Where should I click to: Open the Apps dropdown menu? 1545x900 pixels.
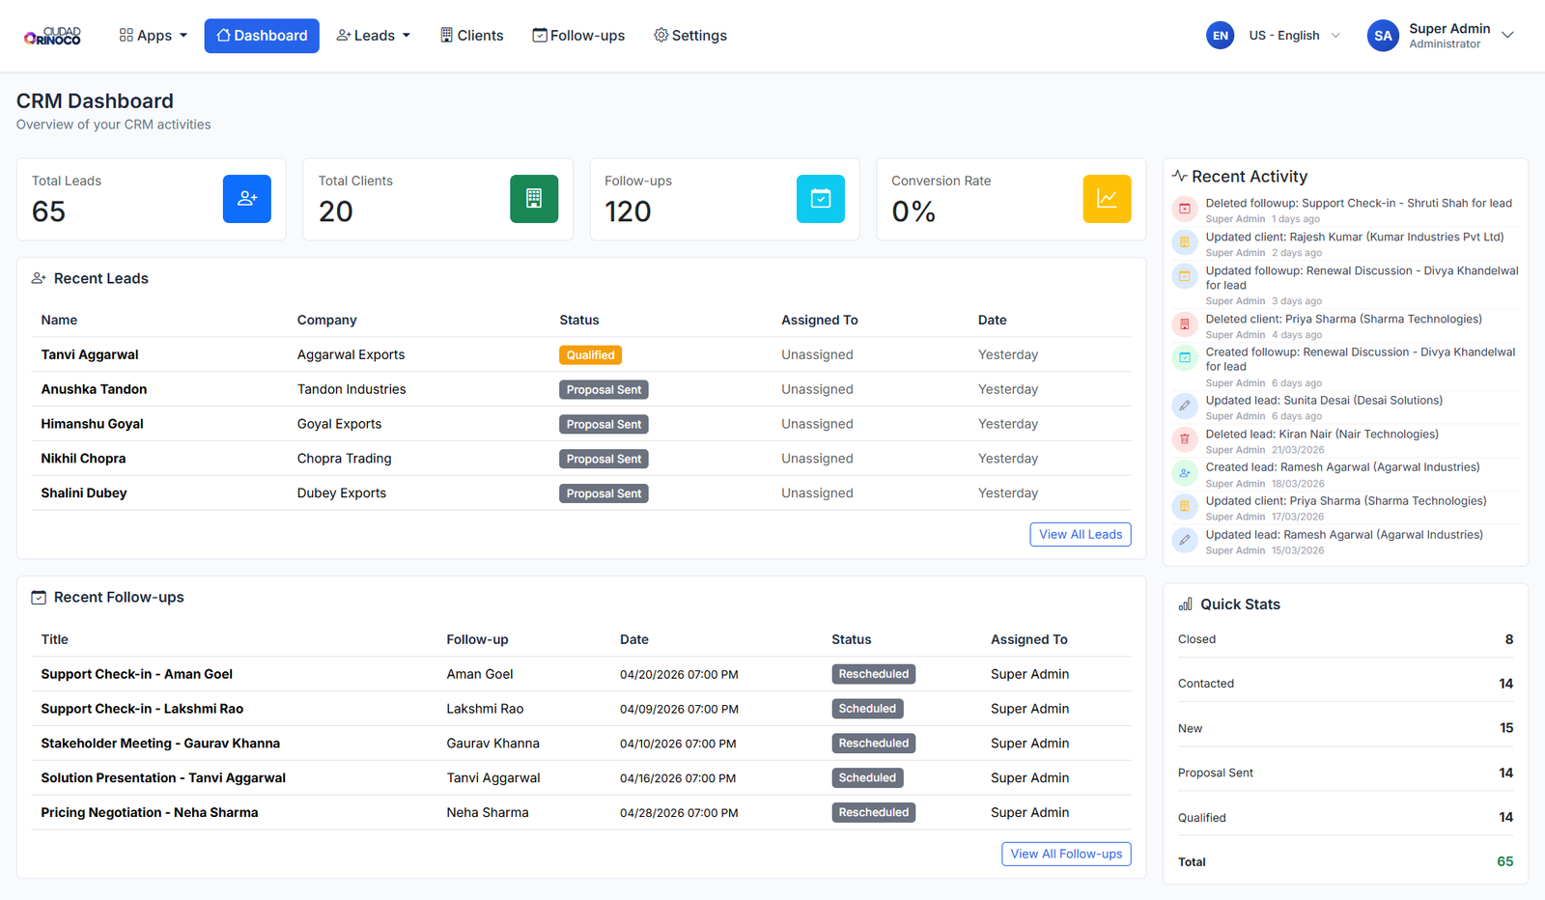[153, 36]
